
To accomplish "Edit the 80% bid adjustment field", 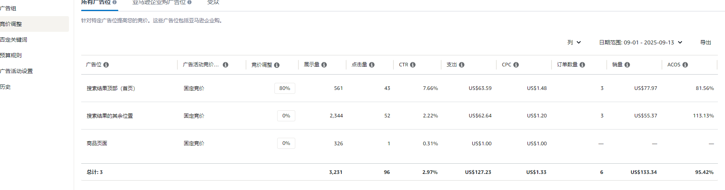I will [285, 88].
